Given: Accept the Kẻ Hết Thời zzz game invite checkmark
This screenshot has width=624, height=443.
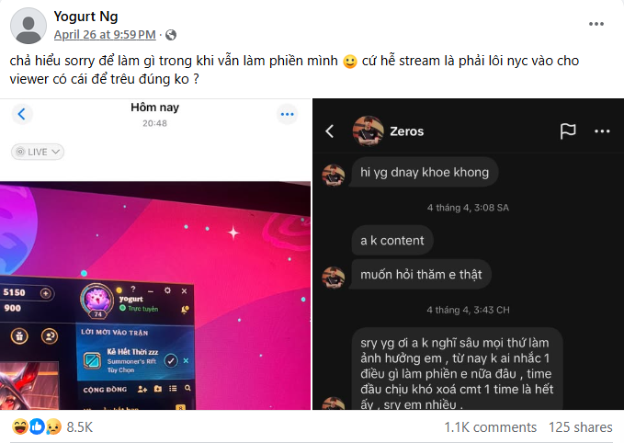Looking at the screenshot, I should (x=171, y=361).
